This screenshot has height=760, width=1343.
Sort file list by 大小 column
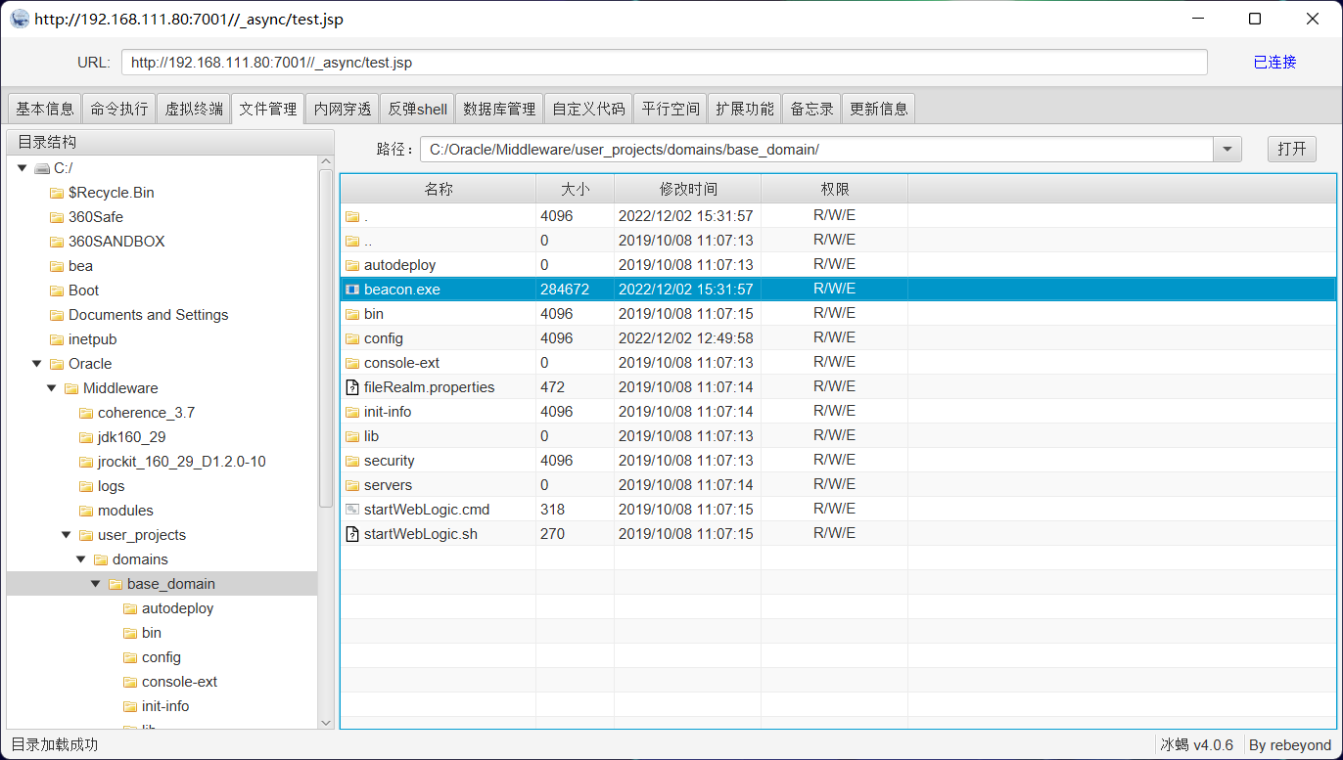(x=576, y=189)
